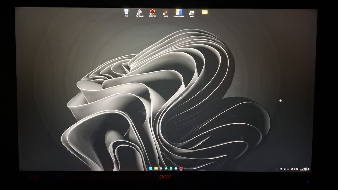
Task: Open the Windows Start menu
Action: 151,168
